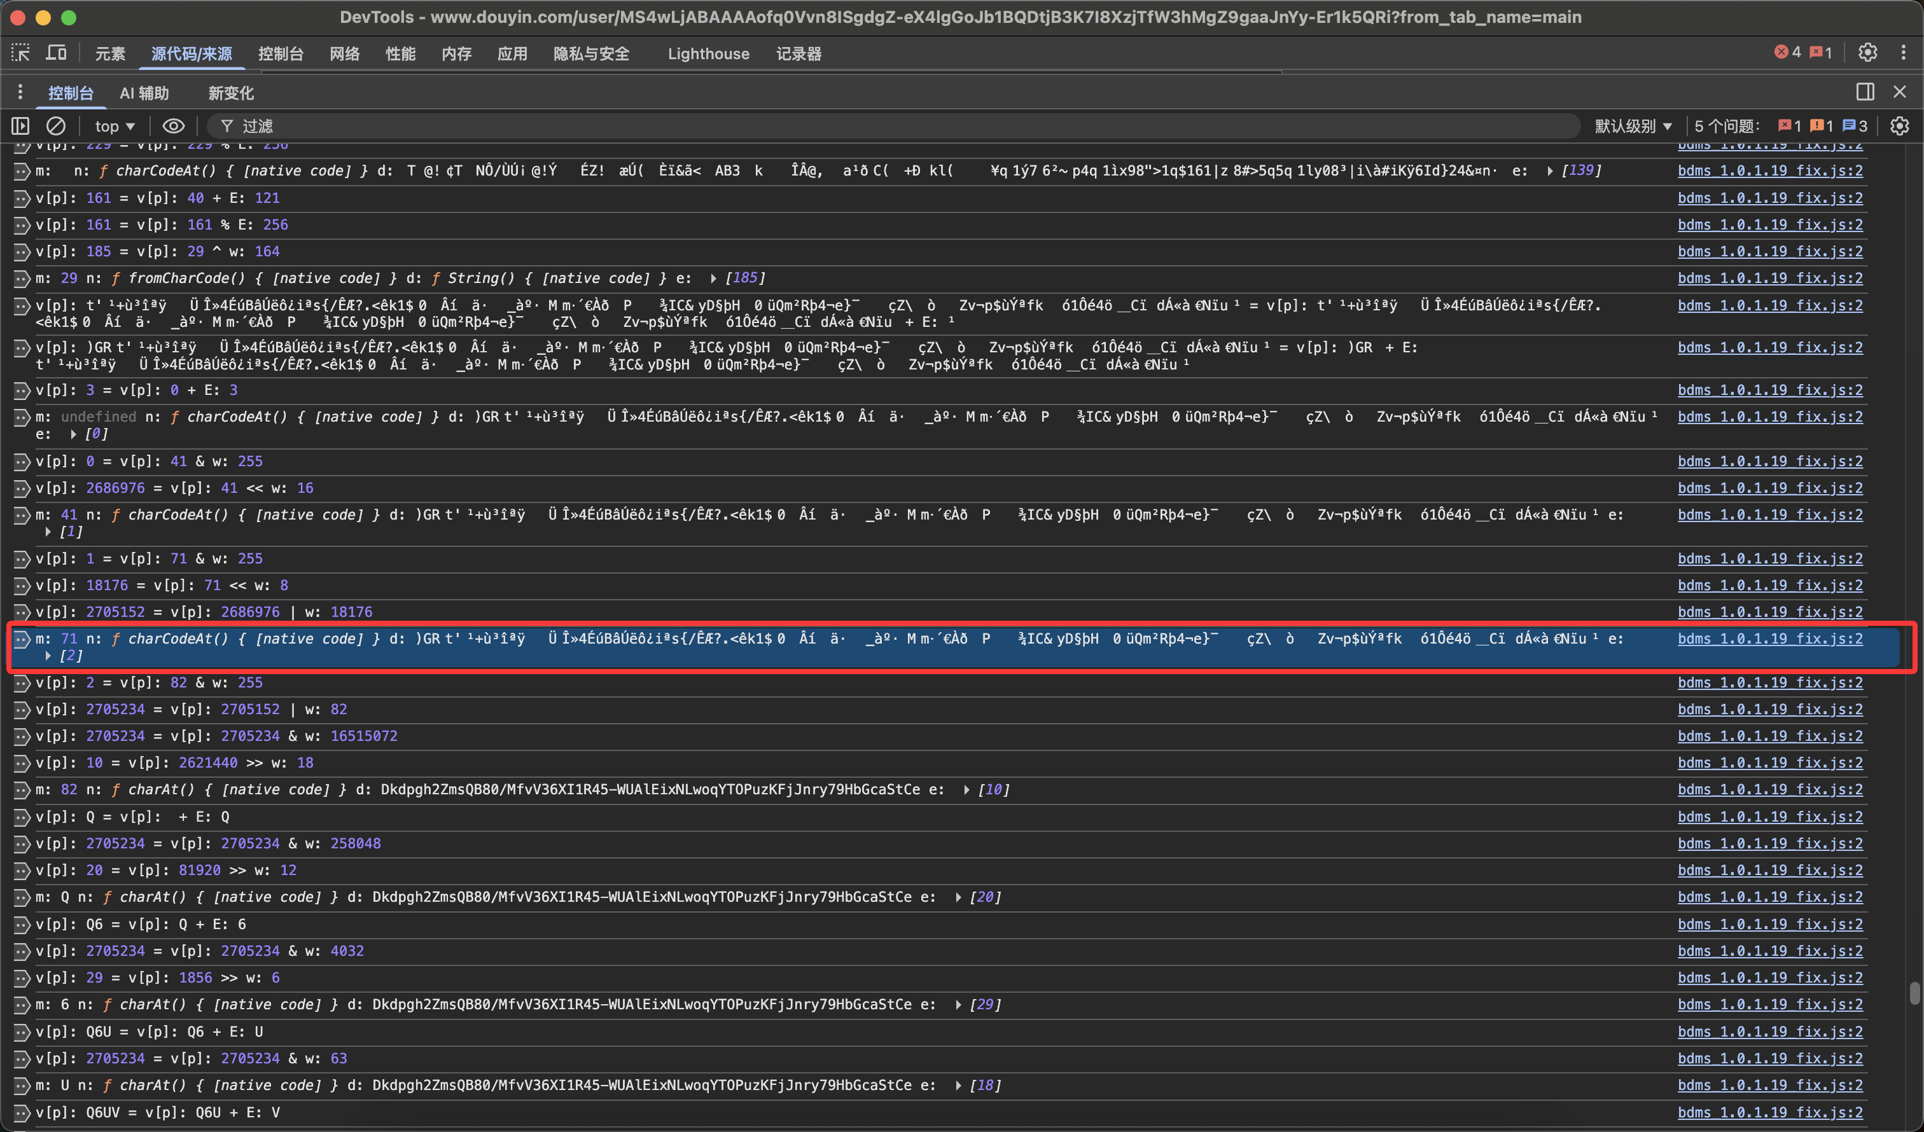Open the 默认级别 log level dropdown

click(x=1633, y=127)
